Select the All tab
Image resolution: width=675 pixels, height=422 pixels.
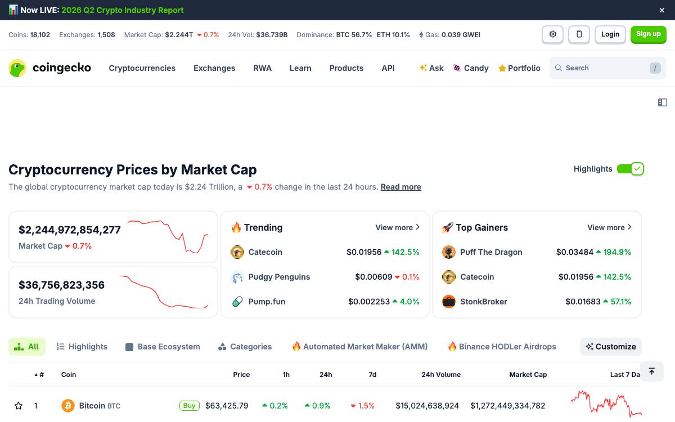[x=27, y=347]
